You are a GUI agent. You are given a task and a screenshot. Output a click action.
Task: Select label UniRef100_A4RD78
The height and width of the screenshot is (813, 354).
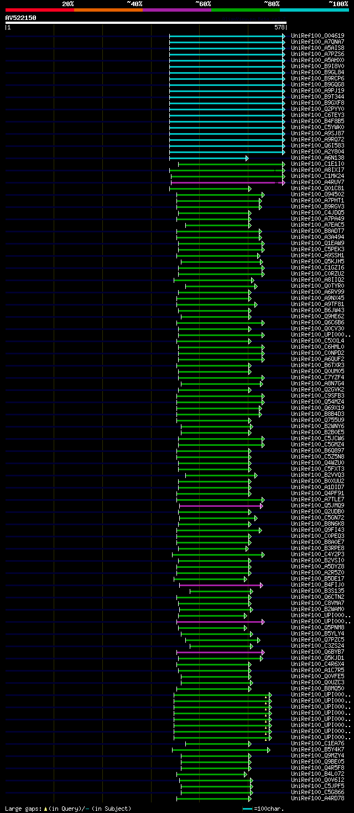coord(317,798)
